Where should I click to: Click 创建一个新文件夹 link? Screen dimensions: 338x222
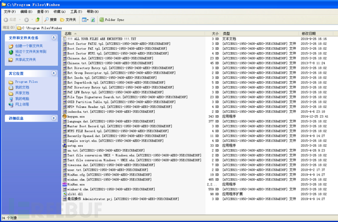tap(29, 46)
